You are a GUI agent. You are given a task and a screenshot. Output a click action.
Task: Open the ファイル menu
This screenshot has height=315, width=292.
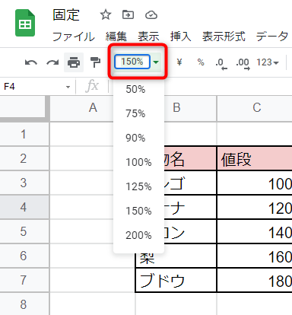click(73, 37)
